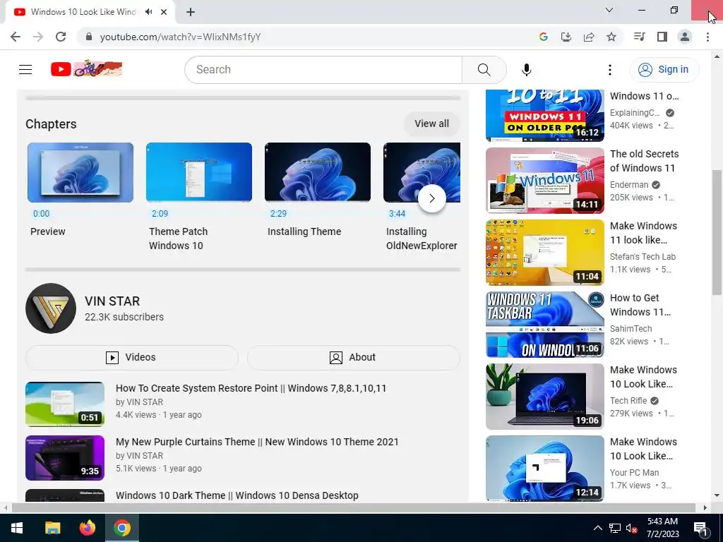Viewport: 723px width, 542px height.
Task: Click the install app icon in address bar
Action: (566, 37)
